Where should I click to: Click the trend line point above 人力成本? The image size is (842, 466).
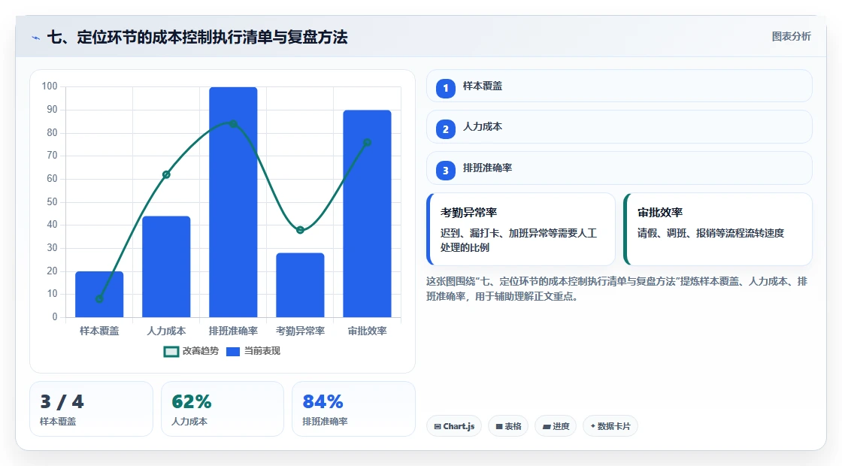point(166,174)
